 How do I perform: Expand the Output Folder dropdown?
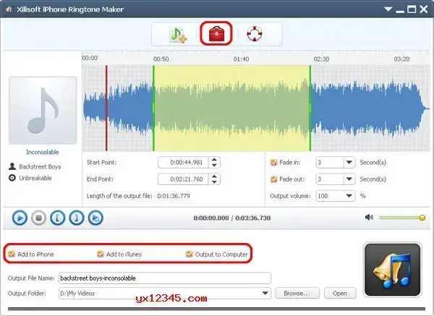(x=265, y=294)
